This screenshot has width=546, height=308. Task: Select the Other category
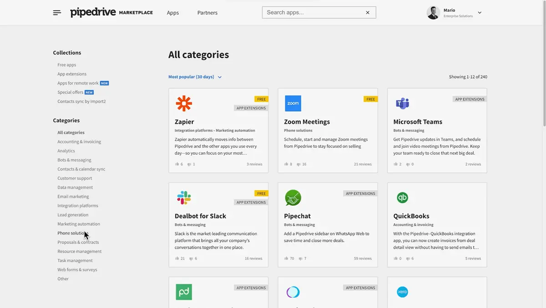tap(63, 279)
